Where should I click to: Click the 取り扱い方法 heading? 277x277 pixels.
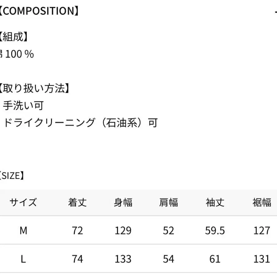coord(34,89)
